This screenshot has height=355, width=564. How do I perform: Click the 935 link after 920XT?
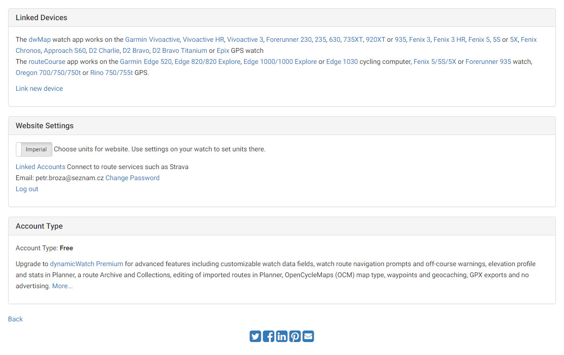[400, 39]
